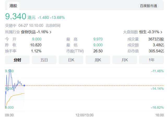Expand the 恒生 index chevron arrow
167x117 pixels.
tap(161, 32)
